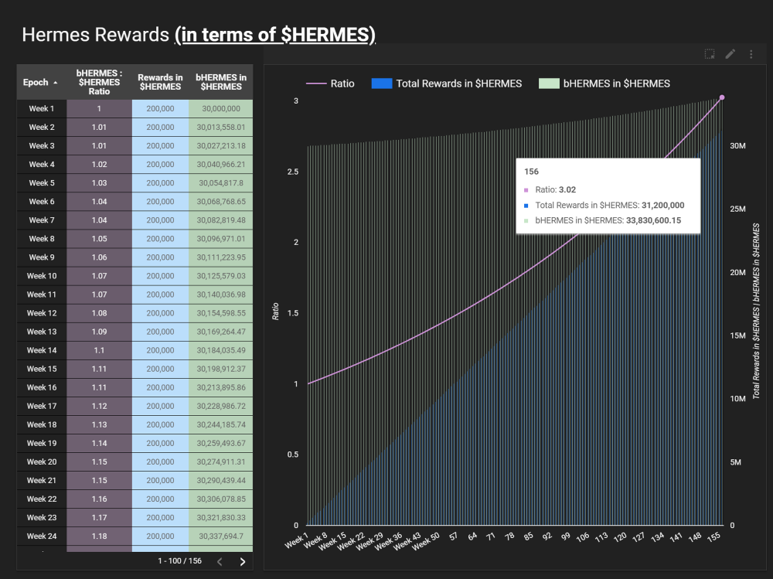Sort by bHERMES in $HERMES column header
Image resolution: width=773 pixels, height=579 pixels.
point(220,82)
